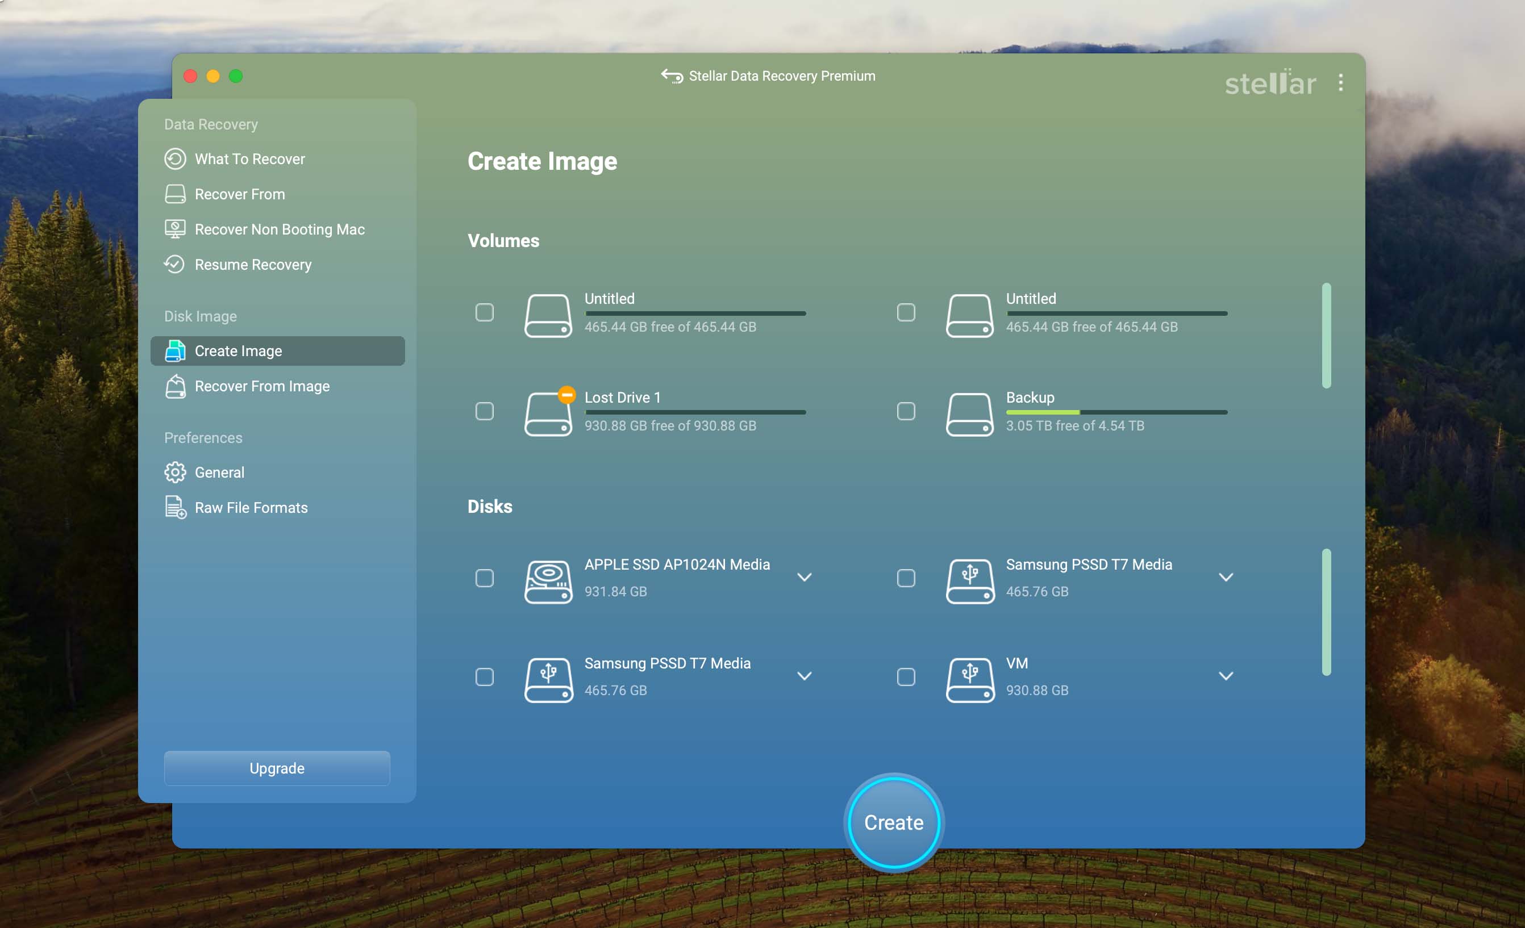Open What To Recover section
The image size is (1525, 928).
coord(277,159)
